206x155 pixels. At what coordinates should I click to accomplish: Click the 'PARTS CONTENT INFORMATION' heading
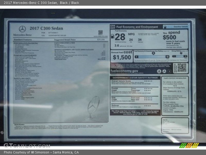coord(175,78)
